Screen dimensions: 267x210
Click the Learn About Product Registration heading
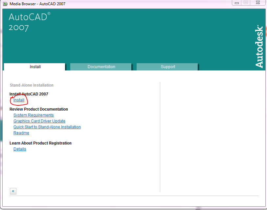pos(41,143)
